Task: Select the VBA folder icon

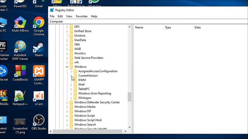Action: (71, 44)
